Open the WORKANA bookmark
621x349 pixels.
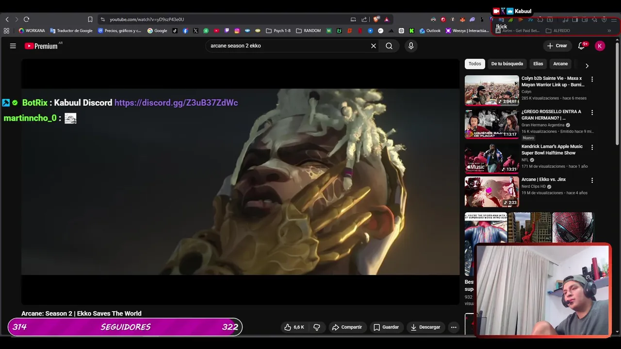[32, 31]
